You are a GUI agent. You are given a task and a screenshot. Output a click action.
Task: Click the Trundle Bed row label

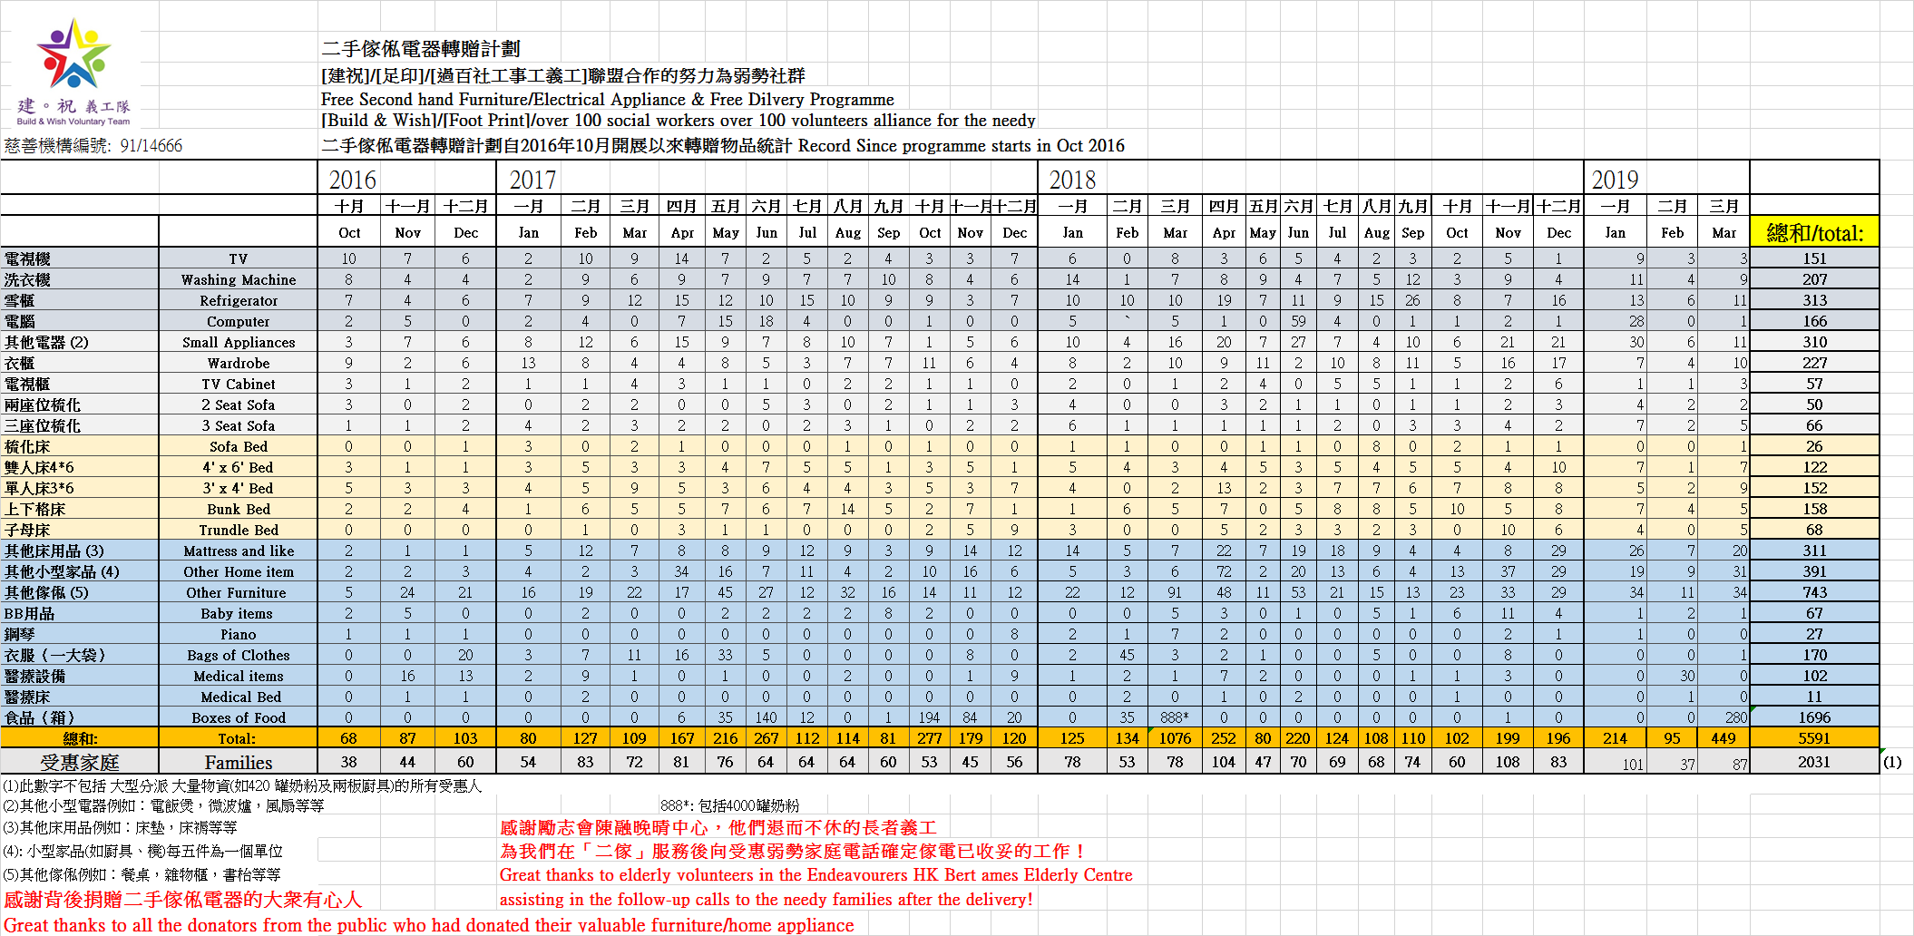(x=239, y=530)
